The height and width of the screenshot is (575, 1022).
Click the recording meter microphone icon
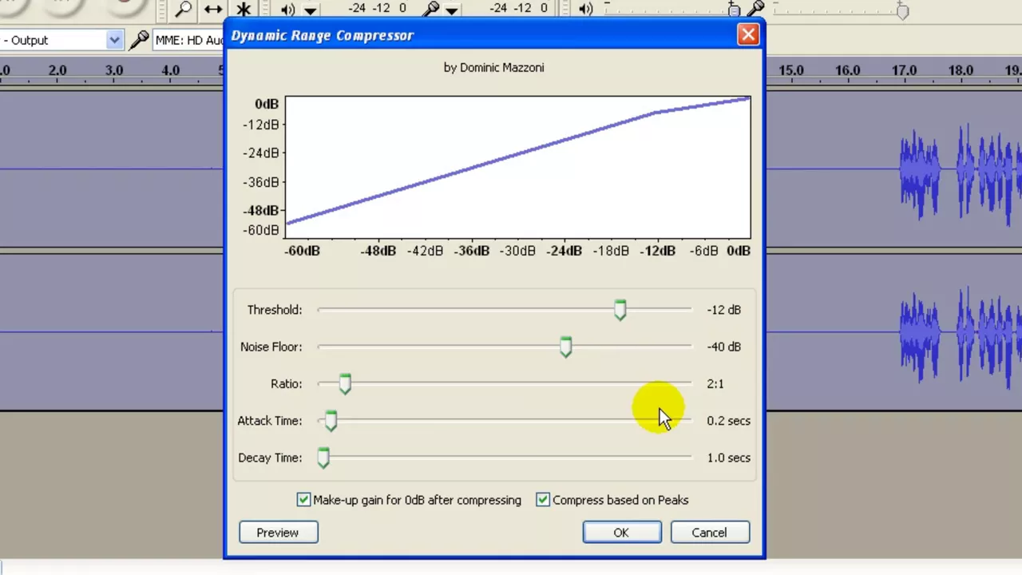click(431, 9)
